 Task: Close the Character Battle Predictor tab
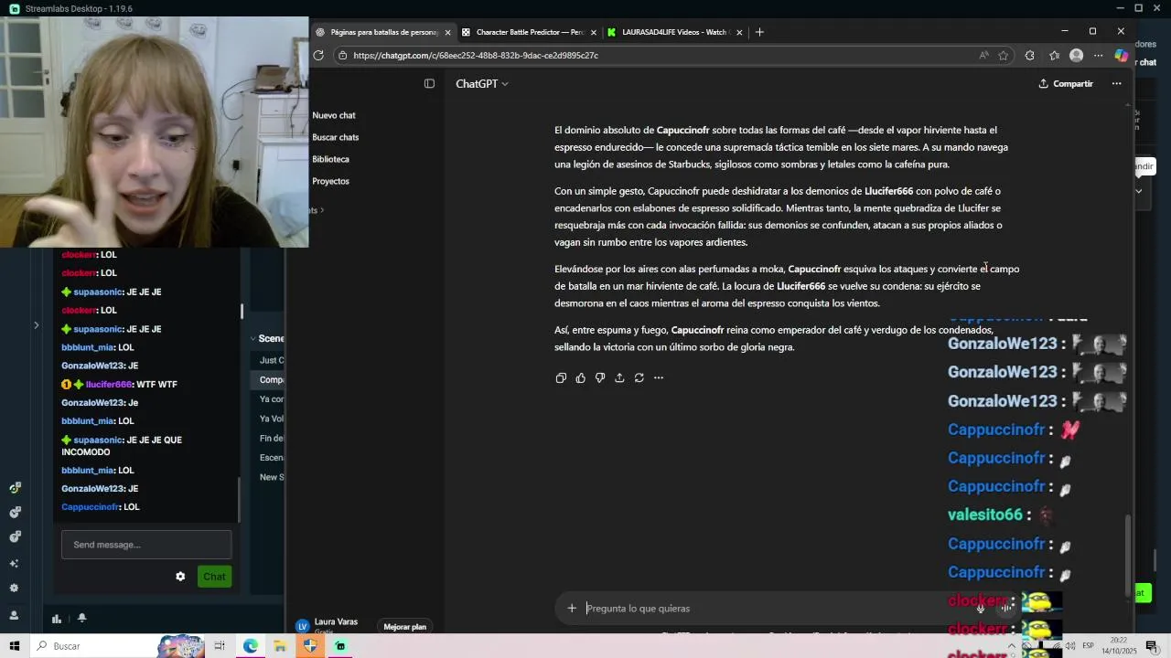point(594,32)
